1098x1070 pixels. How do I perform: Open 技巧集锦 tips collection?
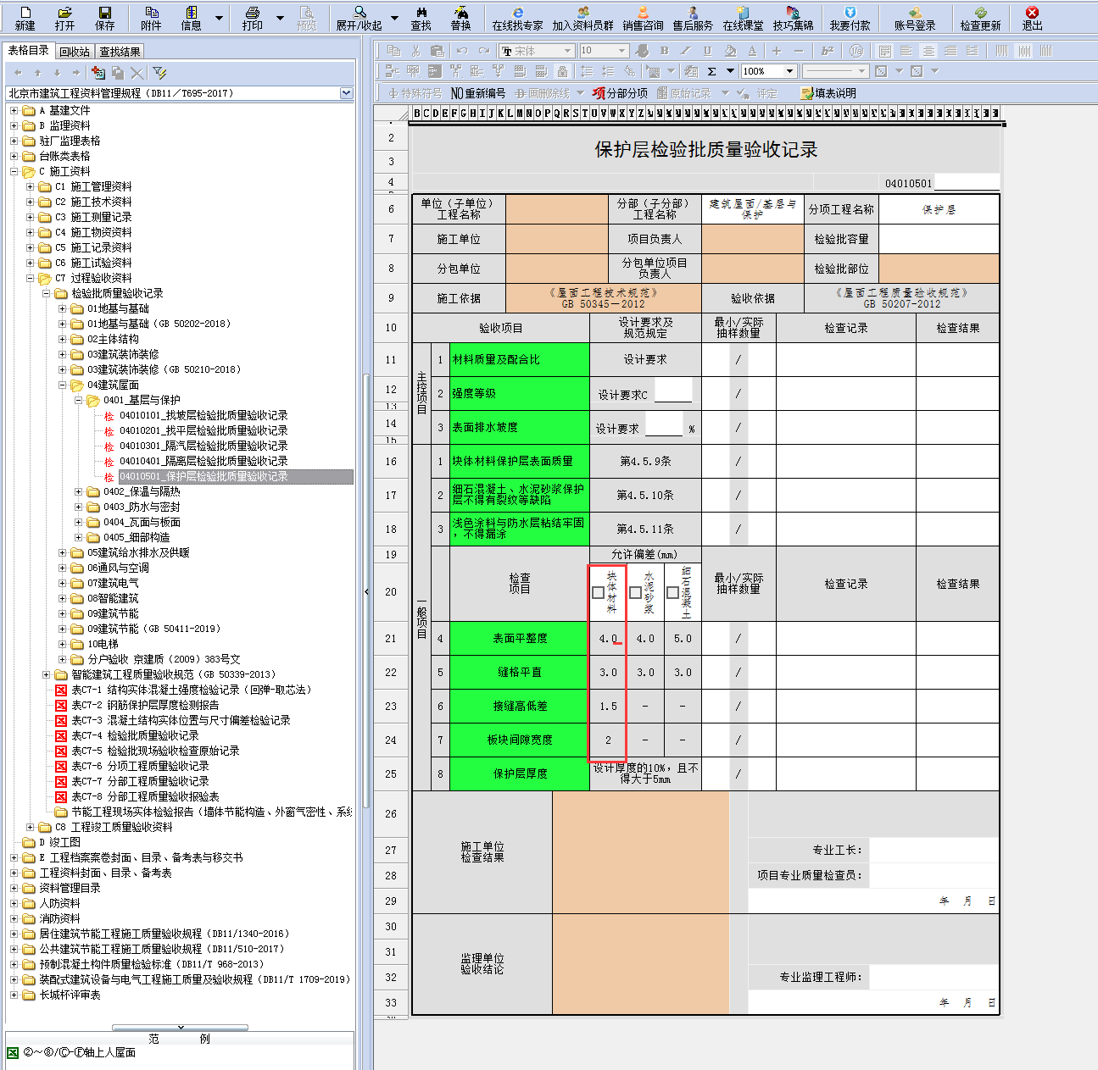click(793, 18)
